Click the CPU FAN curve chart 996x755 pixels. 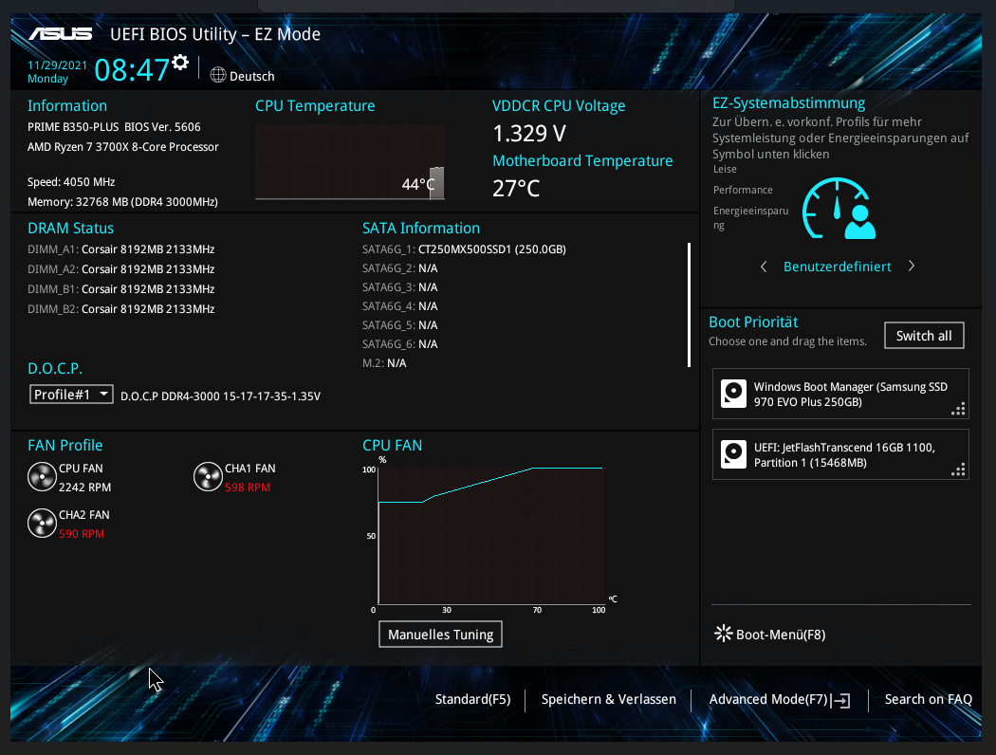tap(489, 536)
